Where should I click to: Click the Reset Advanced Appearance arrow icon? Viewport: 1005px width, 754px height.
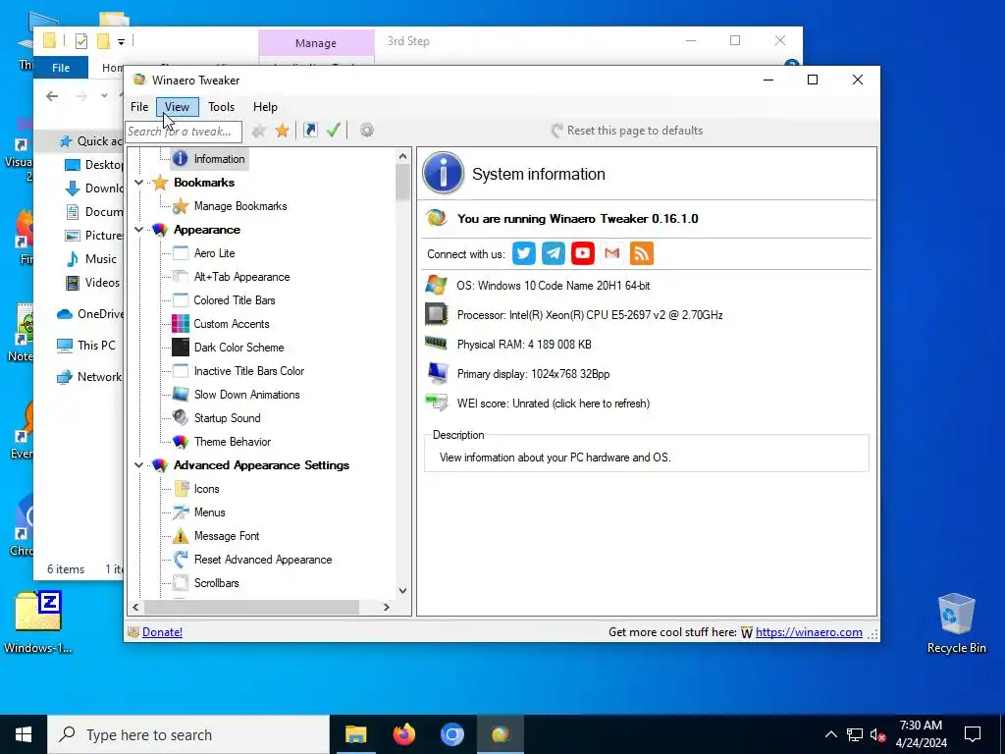(181, 559)
